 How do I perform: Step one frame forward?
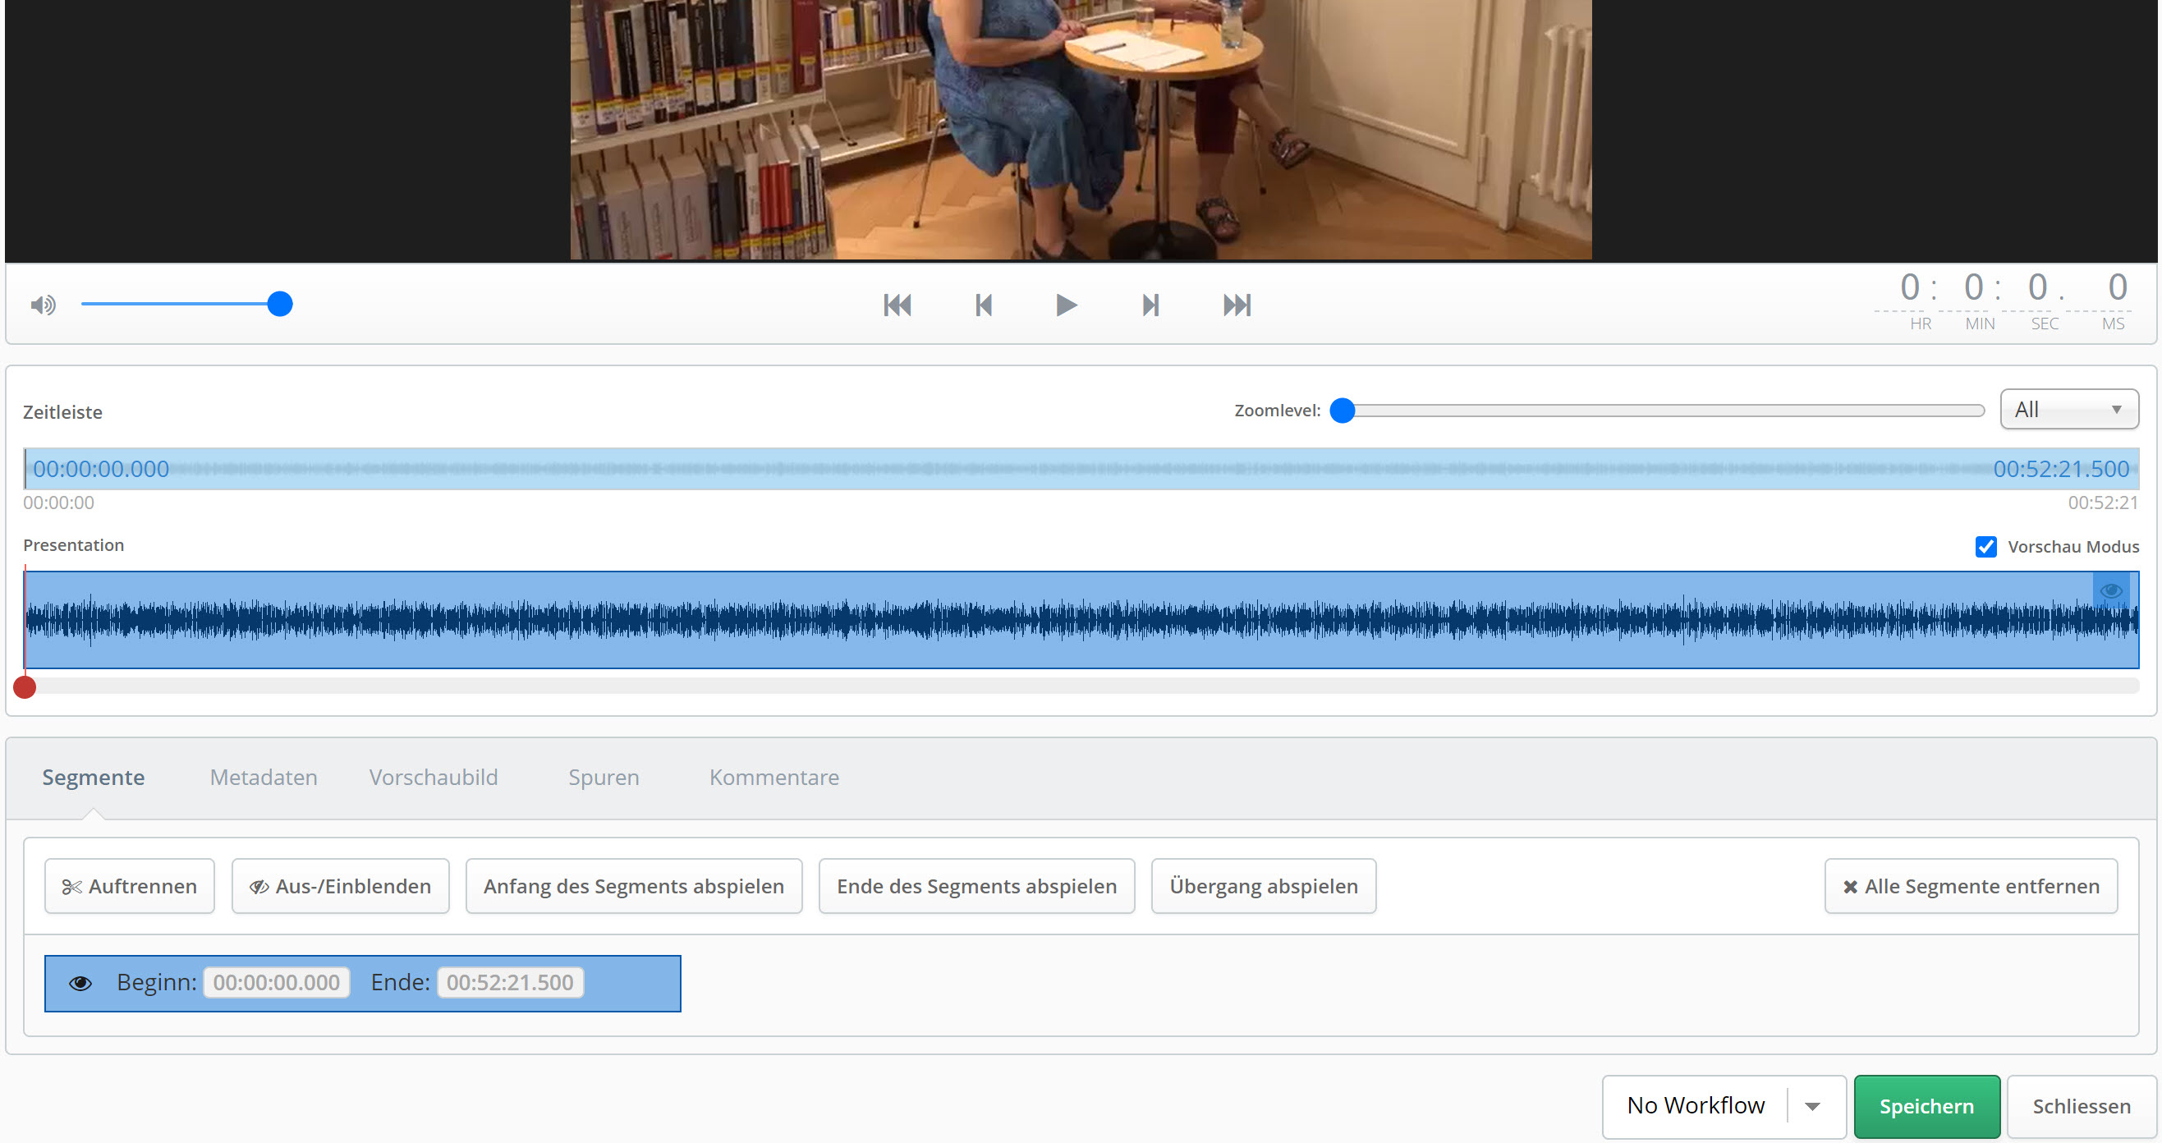click(1150, 305)
